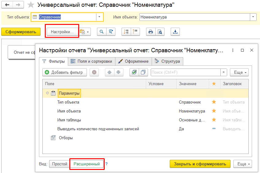Delete filter with the round X button
The height and width of the screenshot is (173, 260).
94,72
